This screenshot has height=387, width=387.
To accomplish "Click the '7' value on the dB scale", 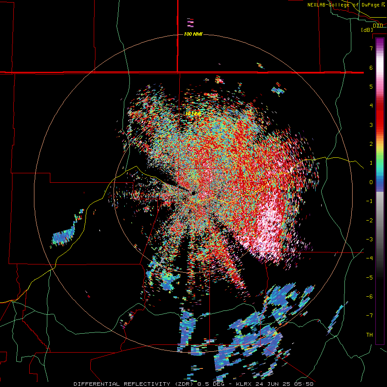I will click(x=371, y=48).
